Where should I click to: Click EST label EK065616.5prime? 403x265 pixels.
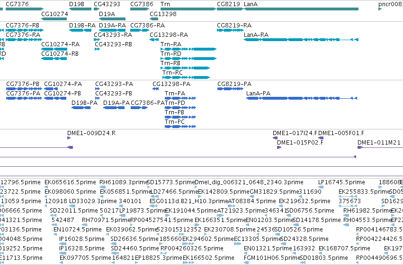(70, 182)
